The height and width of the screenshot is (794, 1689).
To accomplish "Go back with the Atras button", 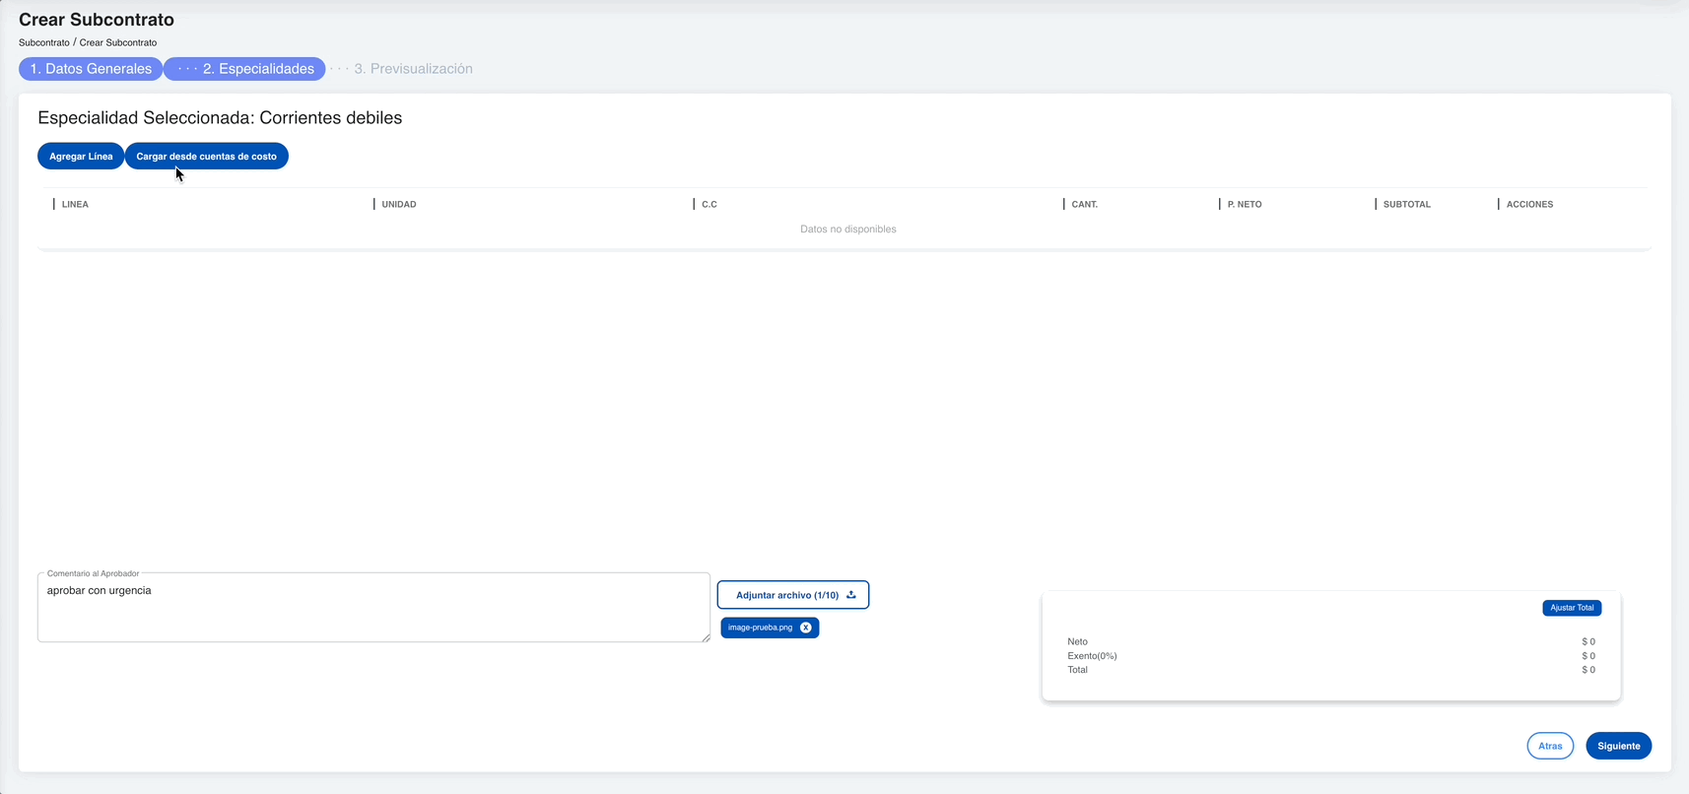I will pyautogui.click(x=1550, y=746).
